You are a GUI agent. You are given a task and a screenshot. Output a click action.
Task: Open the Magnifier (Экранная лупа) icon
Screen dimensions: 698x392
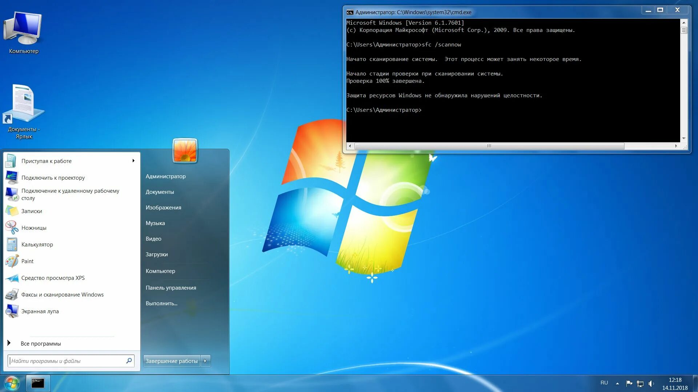point(12,311)
